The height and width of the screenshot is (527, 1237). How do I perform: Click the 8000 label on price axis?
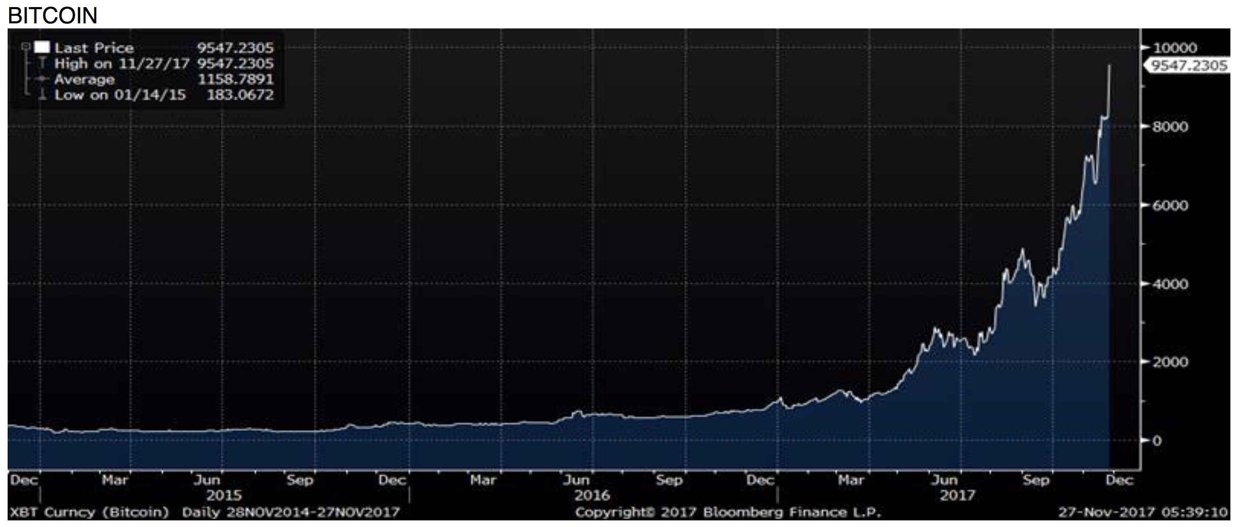click(1170, 126)
